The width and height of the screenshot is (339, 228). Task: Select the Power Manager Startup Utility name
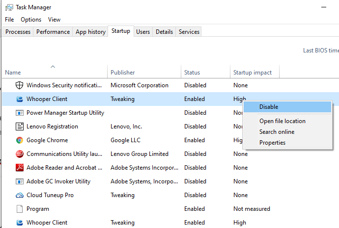click(65, 113)
